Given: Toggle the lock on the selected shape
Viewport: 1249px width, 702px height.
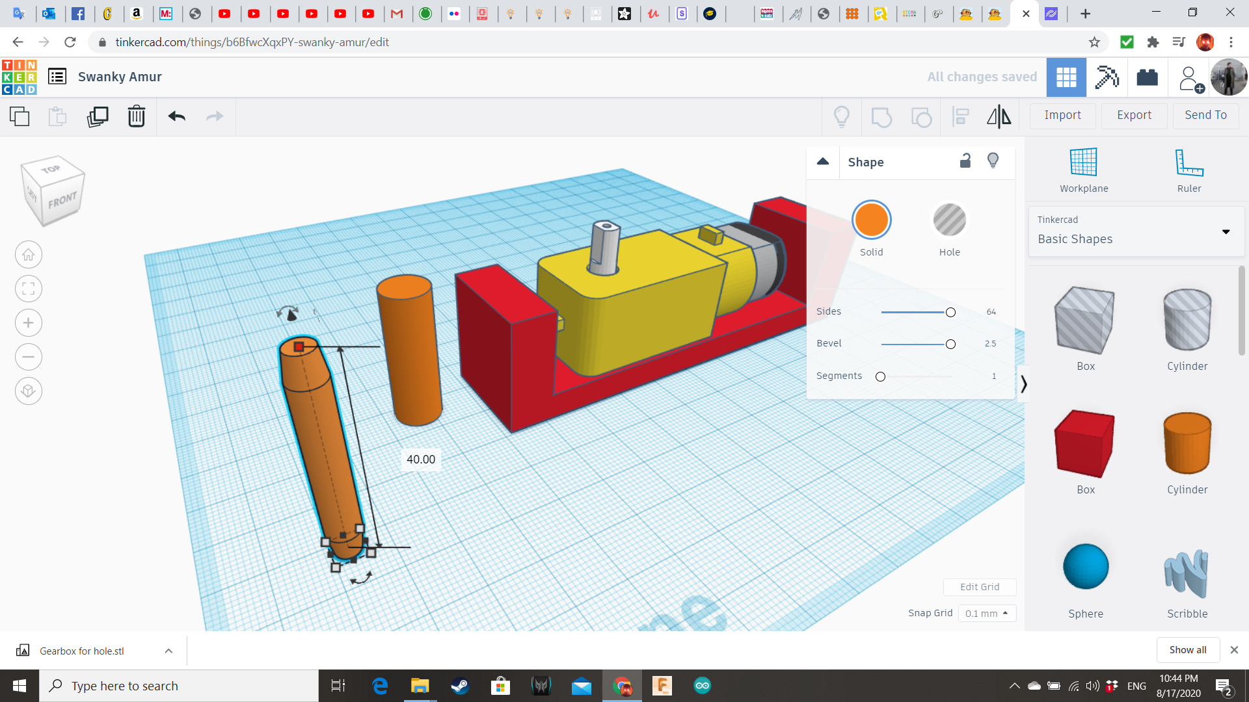Looking at the screenshot, I should click(x=965, y=161).
